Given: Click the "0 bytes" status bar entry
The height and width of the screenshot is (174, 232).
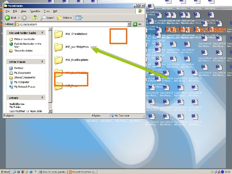Looking at the screenshot, I should [96, 116].
